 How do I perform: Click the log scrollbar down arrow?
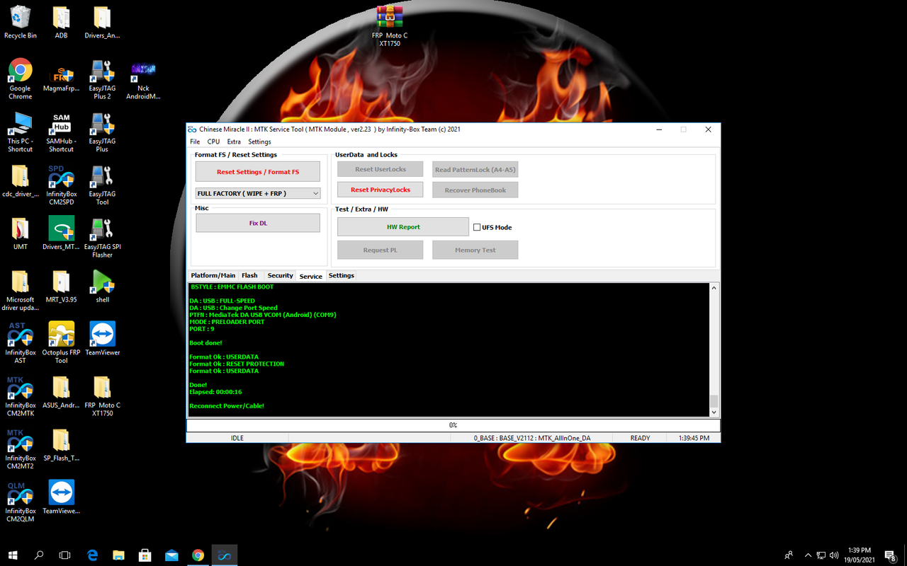[714, 412]
